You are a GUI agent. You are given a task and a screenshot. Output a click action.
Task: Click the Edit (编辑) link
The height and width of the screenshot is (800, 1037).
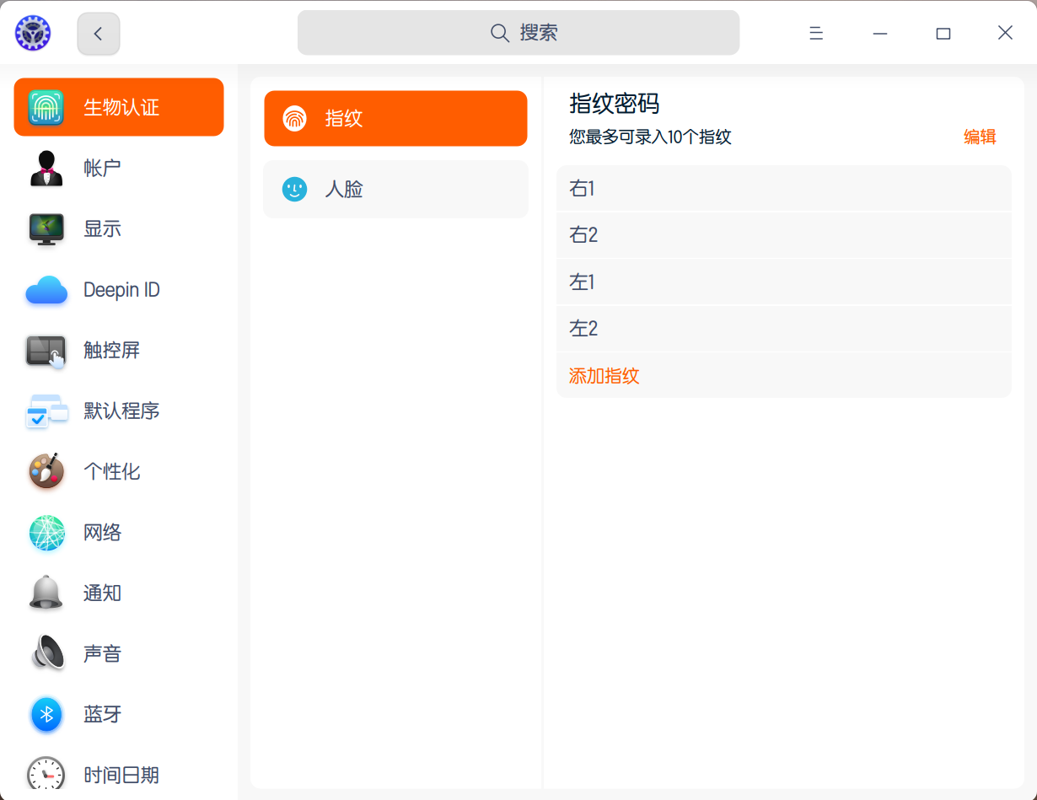pyautogui.click(x=980, y=137)
